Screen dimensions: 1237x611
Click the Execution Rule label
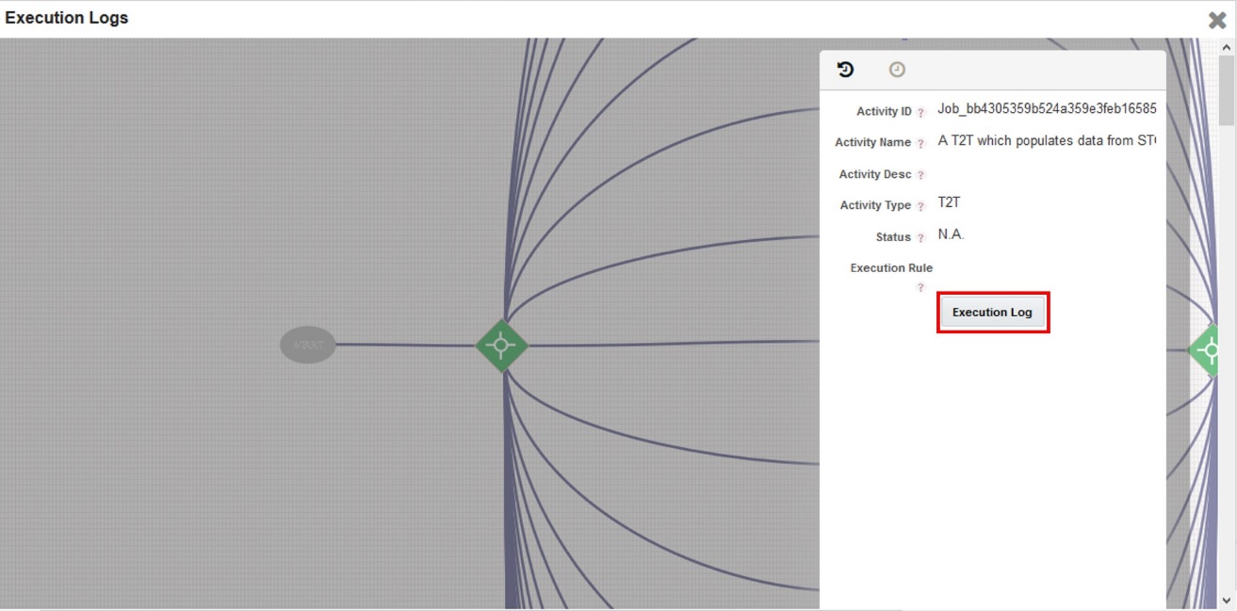pos(891,267)
